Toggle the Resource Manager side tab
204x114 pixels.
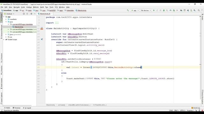pos(1,32)
